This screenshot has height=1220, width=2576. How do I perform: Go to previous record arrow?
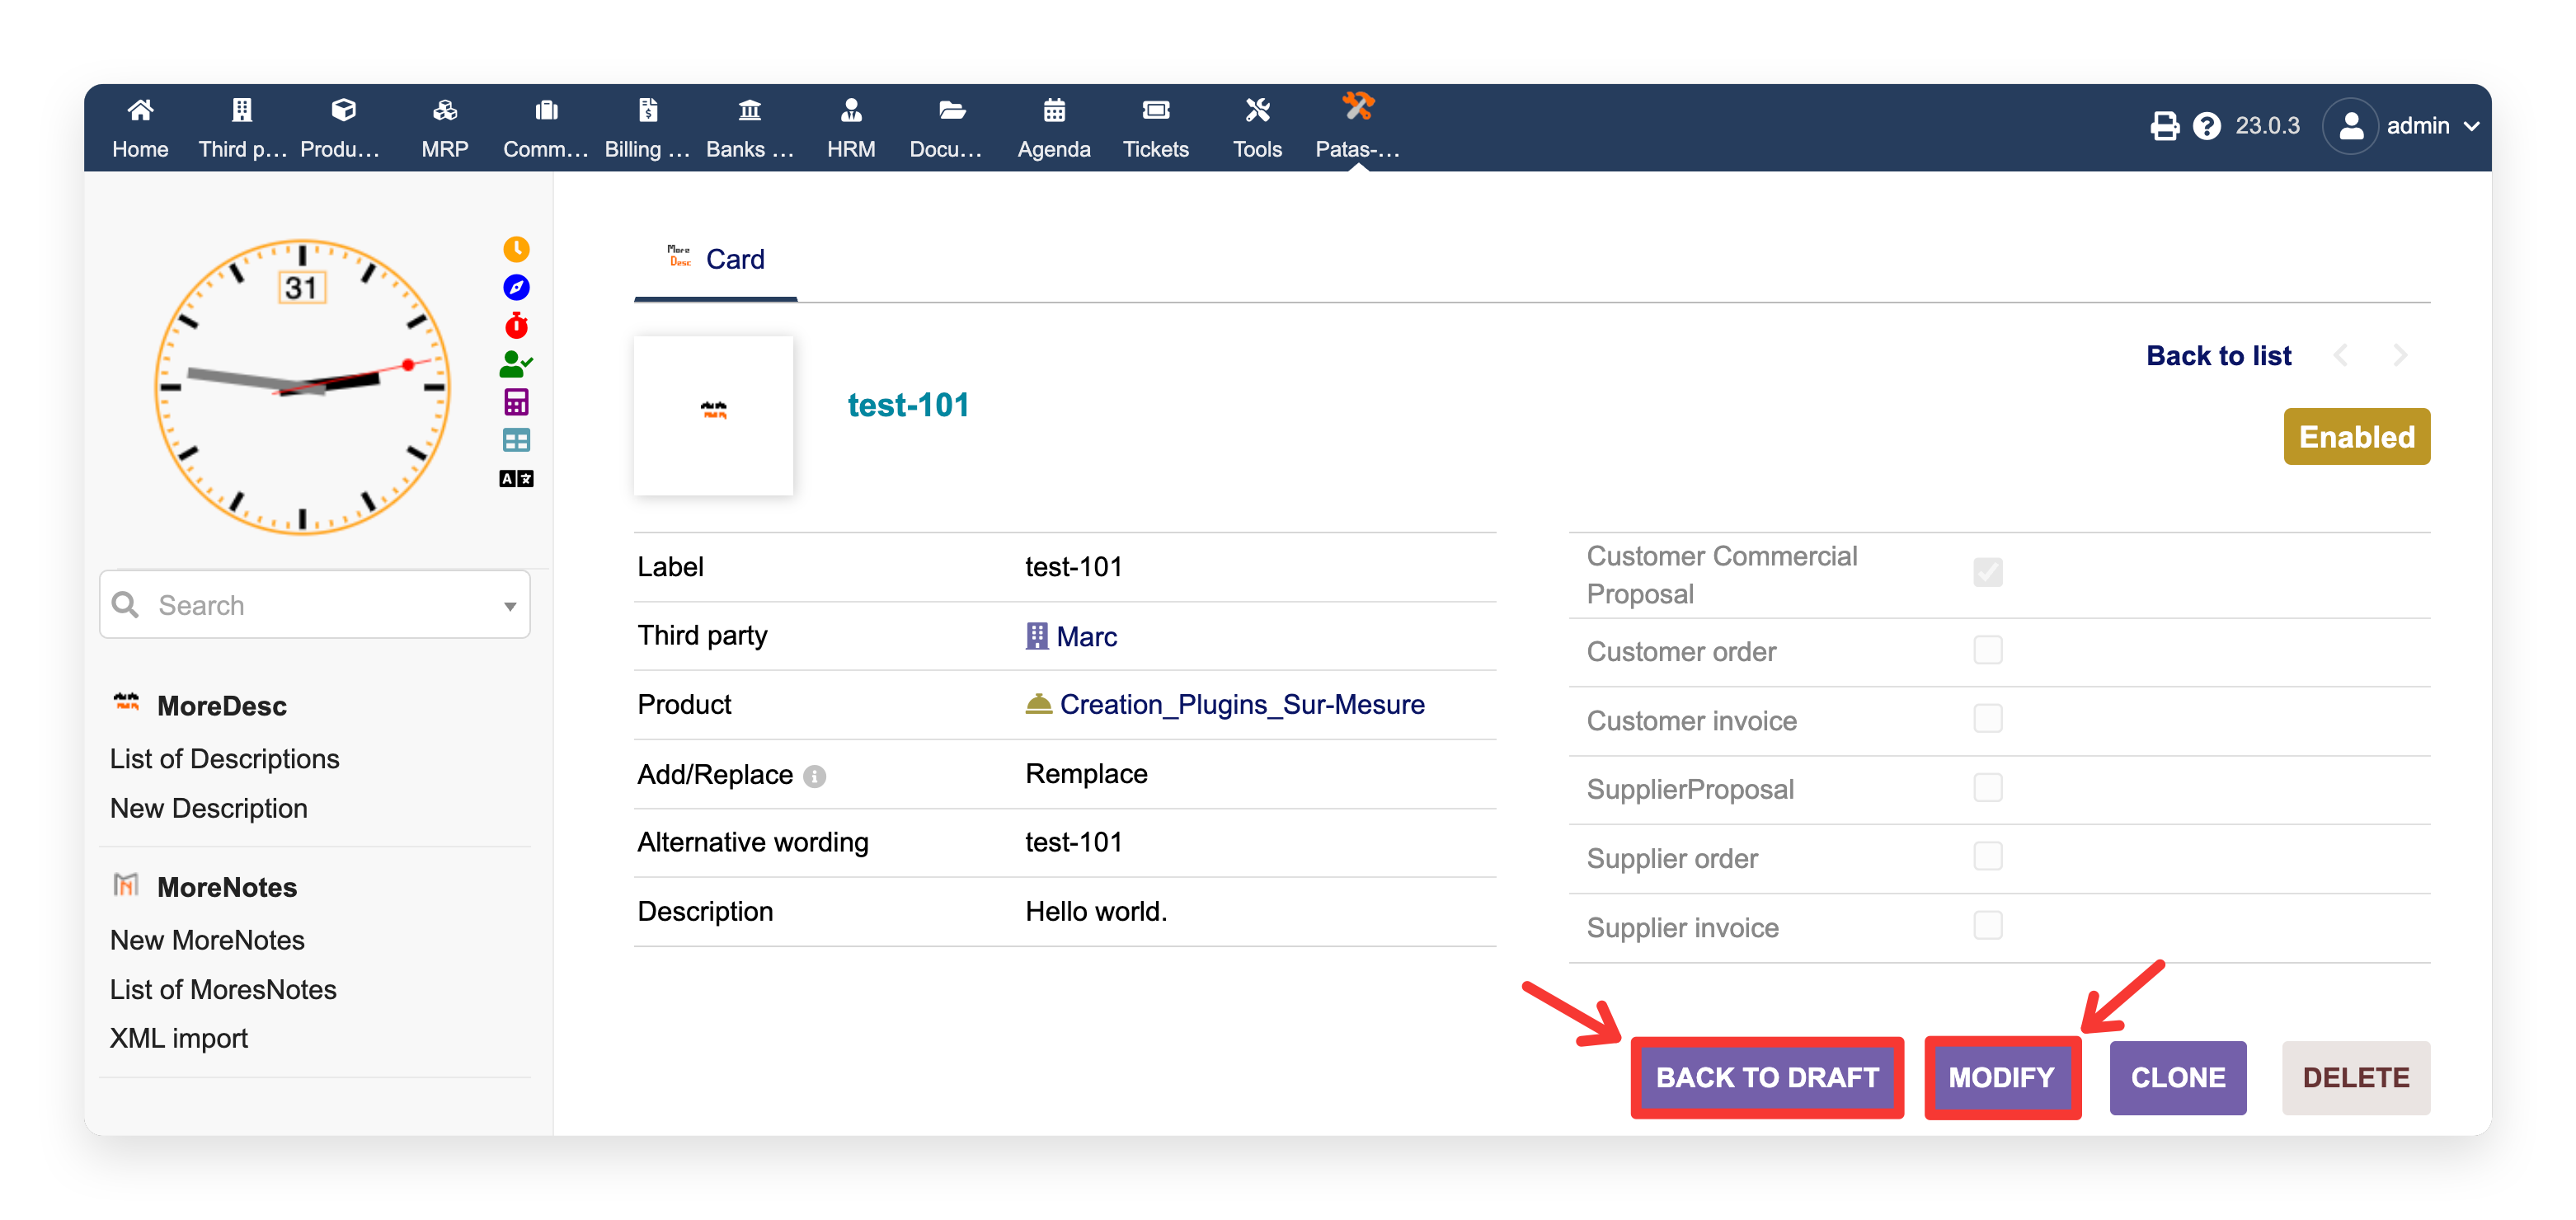(x=2340, y=355)
